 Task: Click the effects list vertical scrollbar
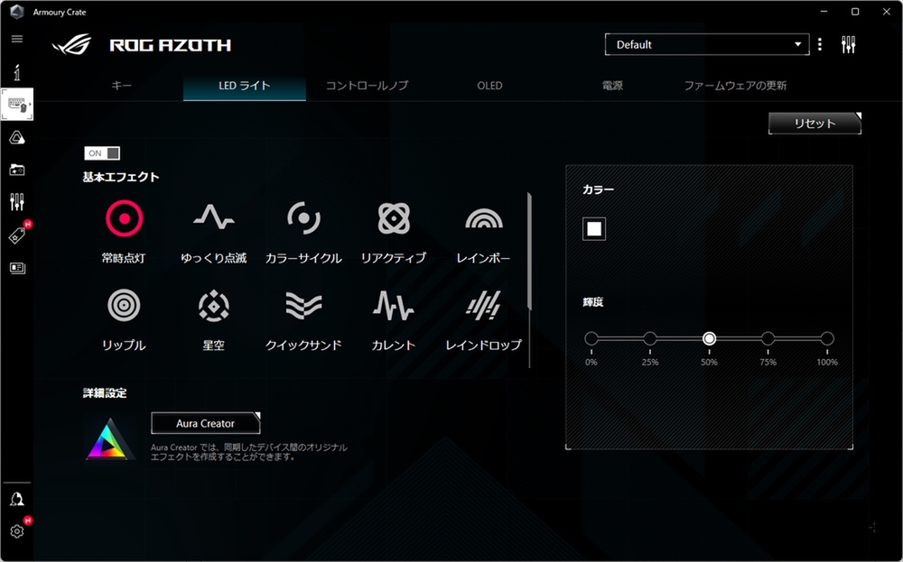click(529, 252)
